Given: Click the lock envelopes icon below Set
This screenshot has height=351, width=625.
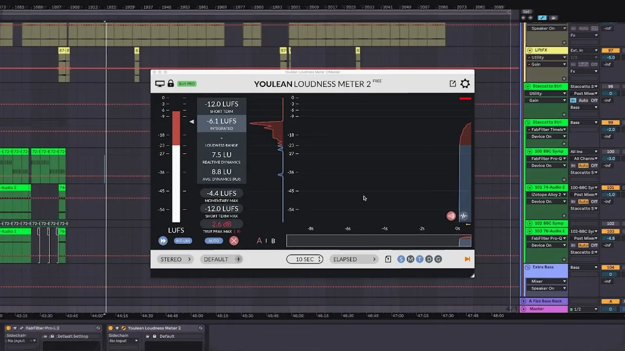Looking at the screenshot, I should pyautogui.click(x=553, y=18).
